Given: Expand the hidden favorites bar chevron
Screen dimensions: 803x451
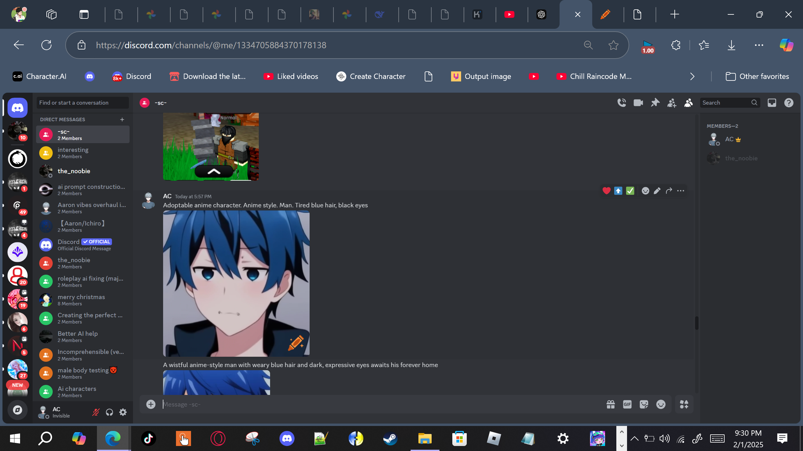Looking at the screenshot, I should click(692, 76).
